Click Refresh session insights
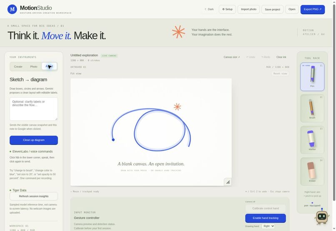Viewport: 336px width, 231px height. pos(34,196)
